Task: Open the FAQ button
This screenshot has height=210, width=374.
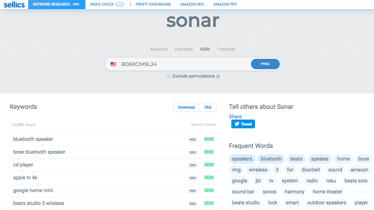Action: click(x=208, y=107)
